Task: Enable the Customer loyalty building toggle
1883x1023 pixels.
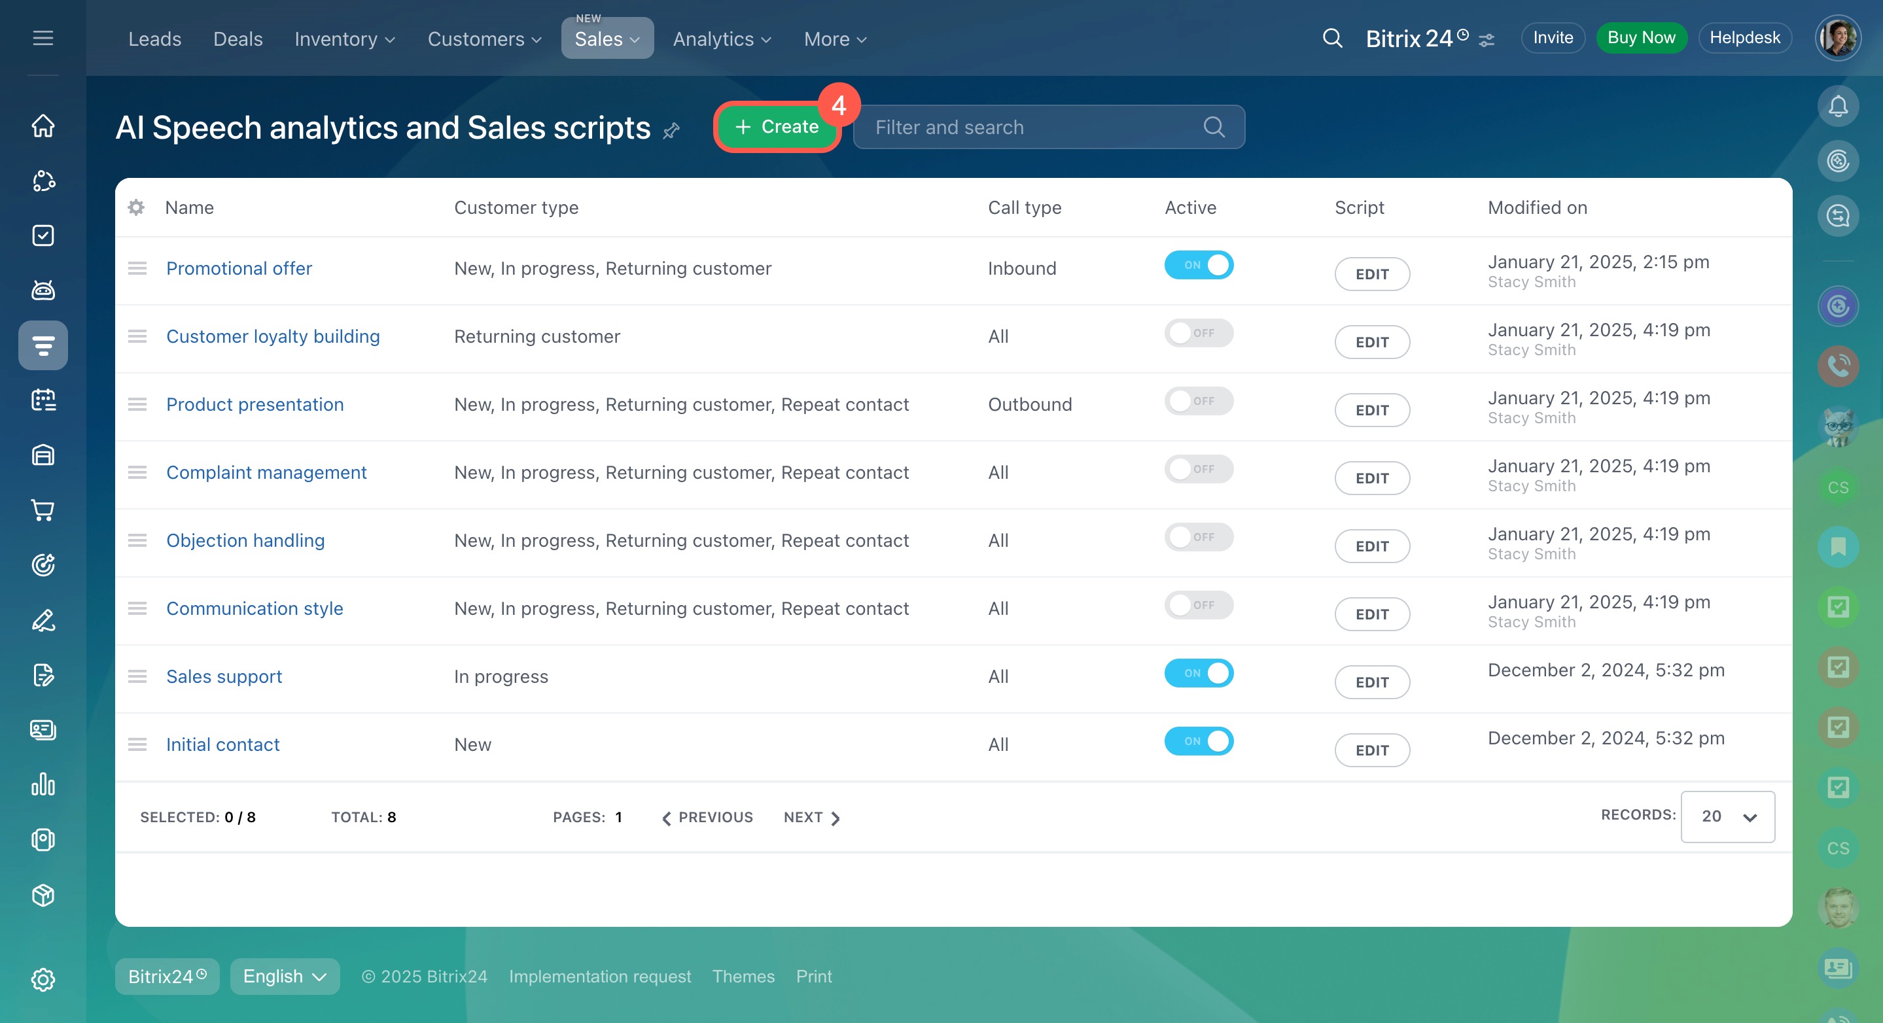Action: 1198,333
